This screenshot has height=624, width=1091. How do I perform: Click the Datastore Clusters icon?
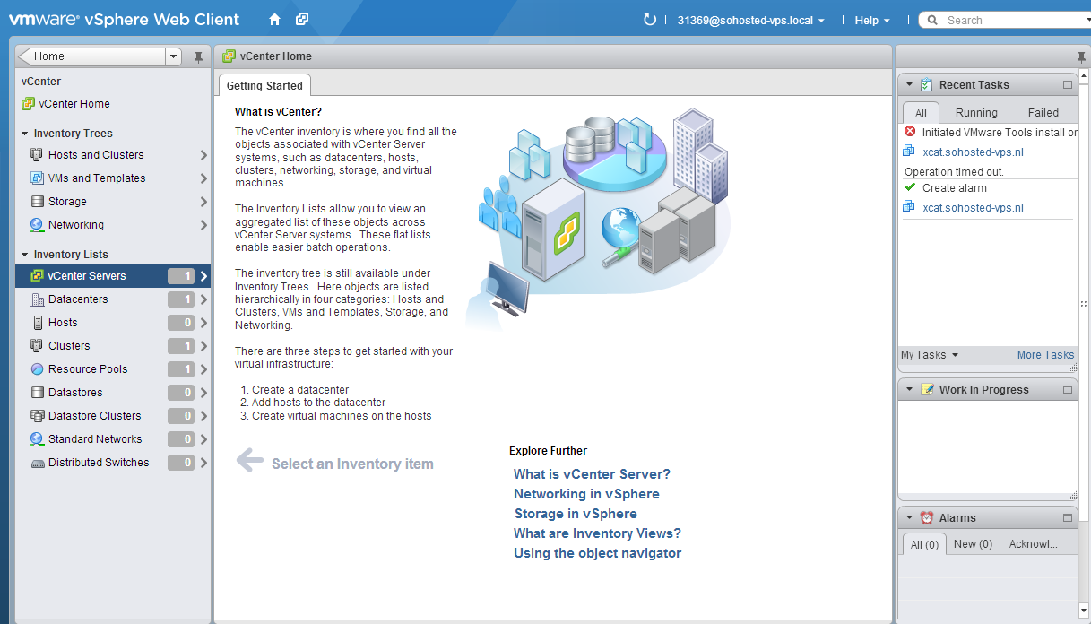coord(37,416)
